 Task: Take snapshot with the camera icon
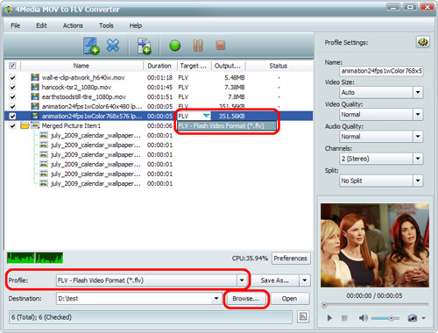point(413,318)
